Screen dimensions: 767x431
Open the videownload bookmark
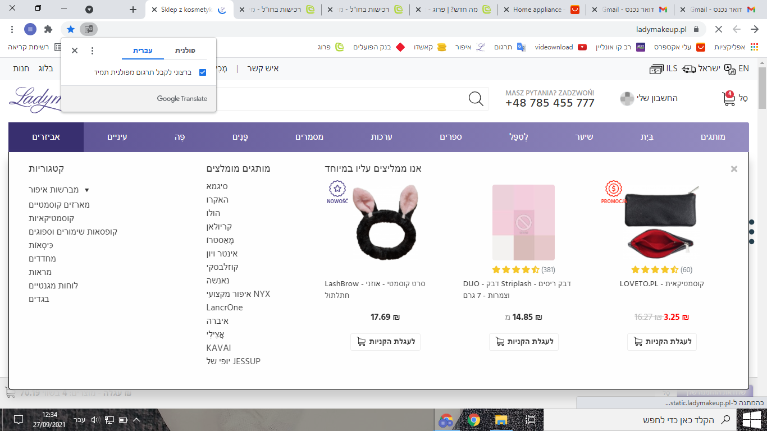tap(561, 47)
